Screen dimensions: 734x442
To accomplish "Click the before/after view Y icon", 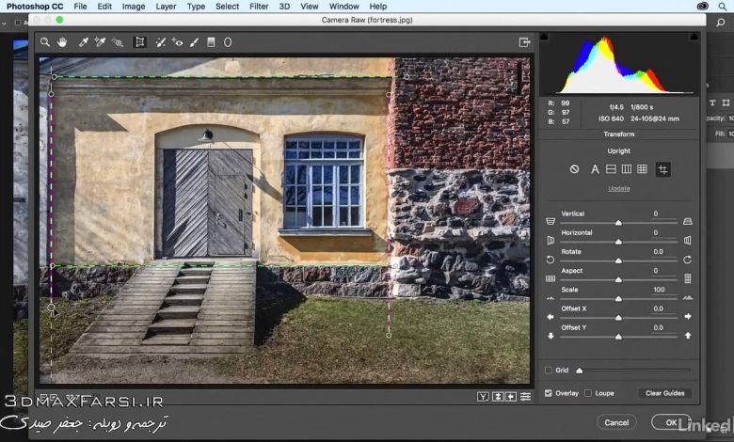I will pos(483,397).
